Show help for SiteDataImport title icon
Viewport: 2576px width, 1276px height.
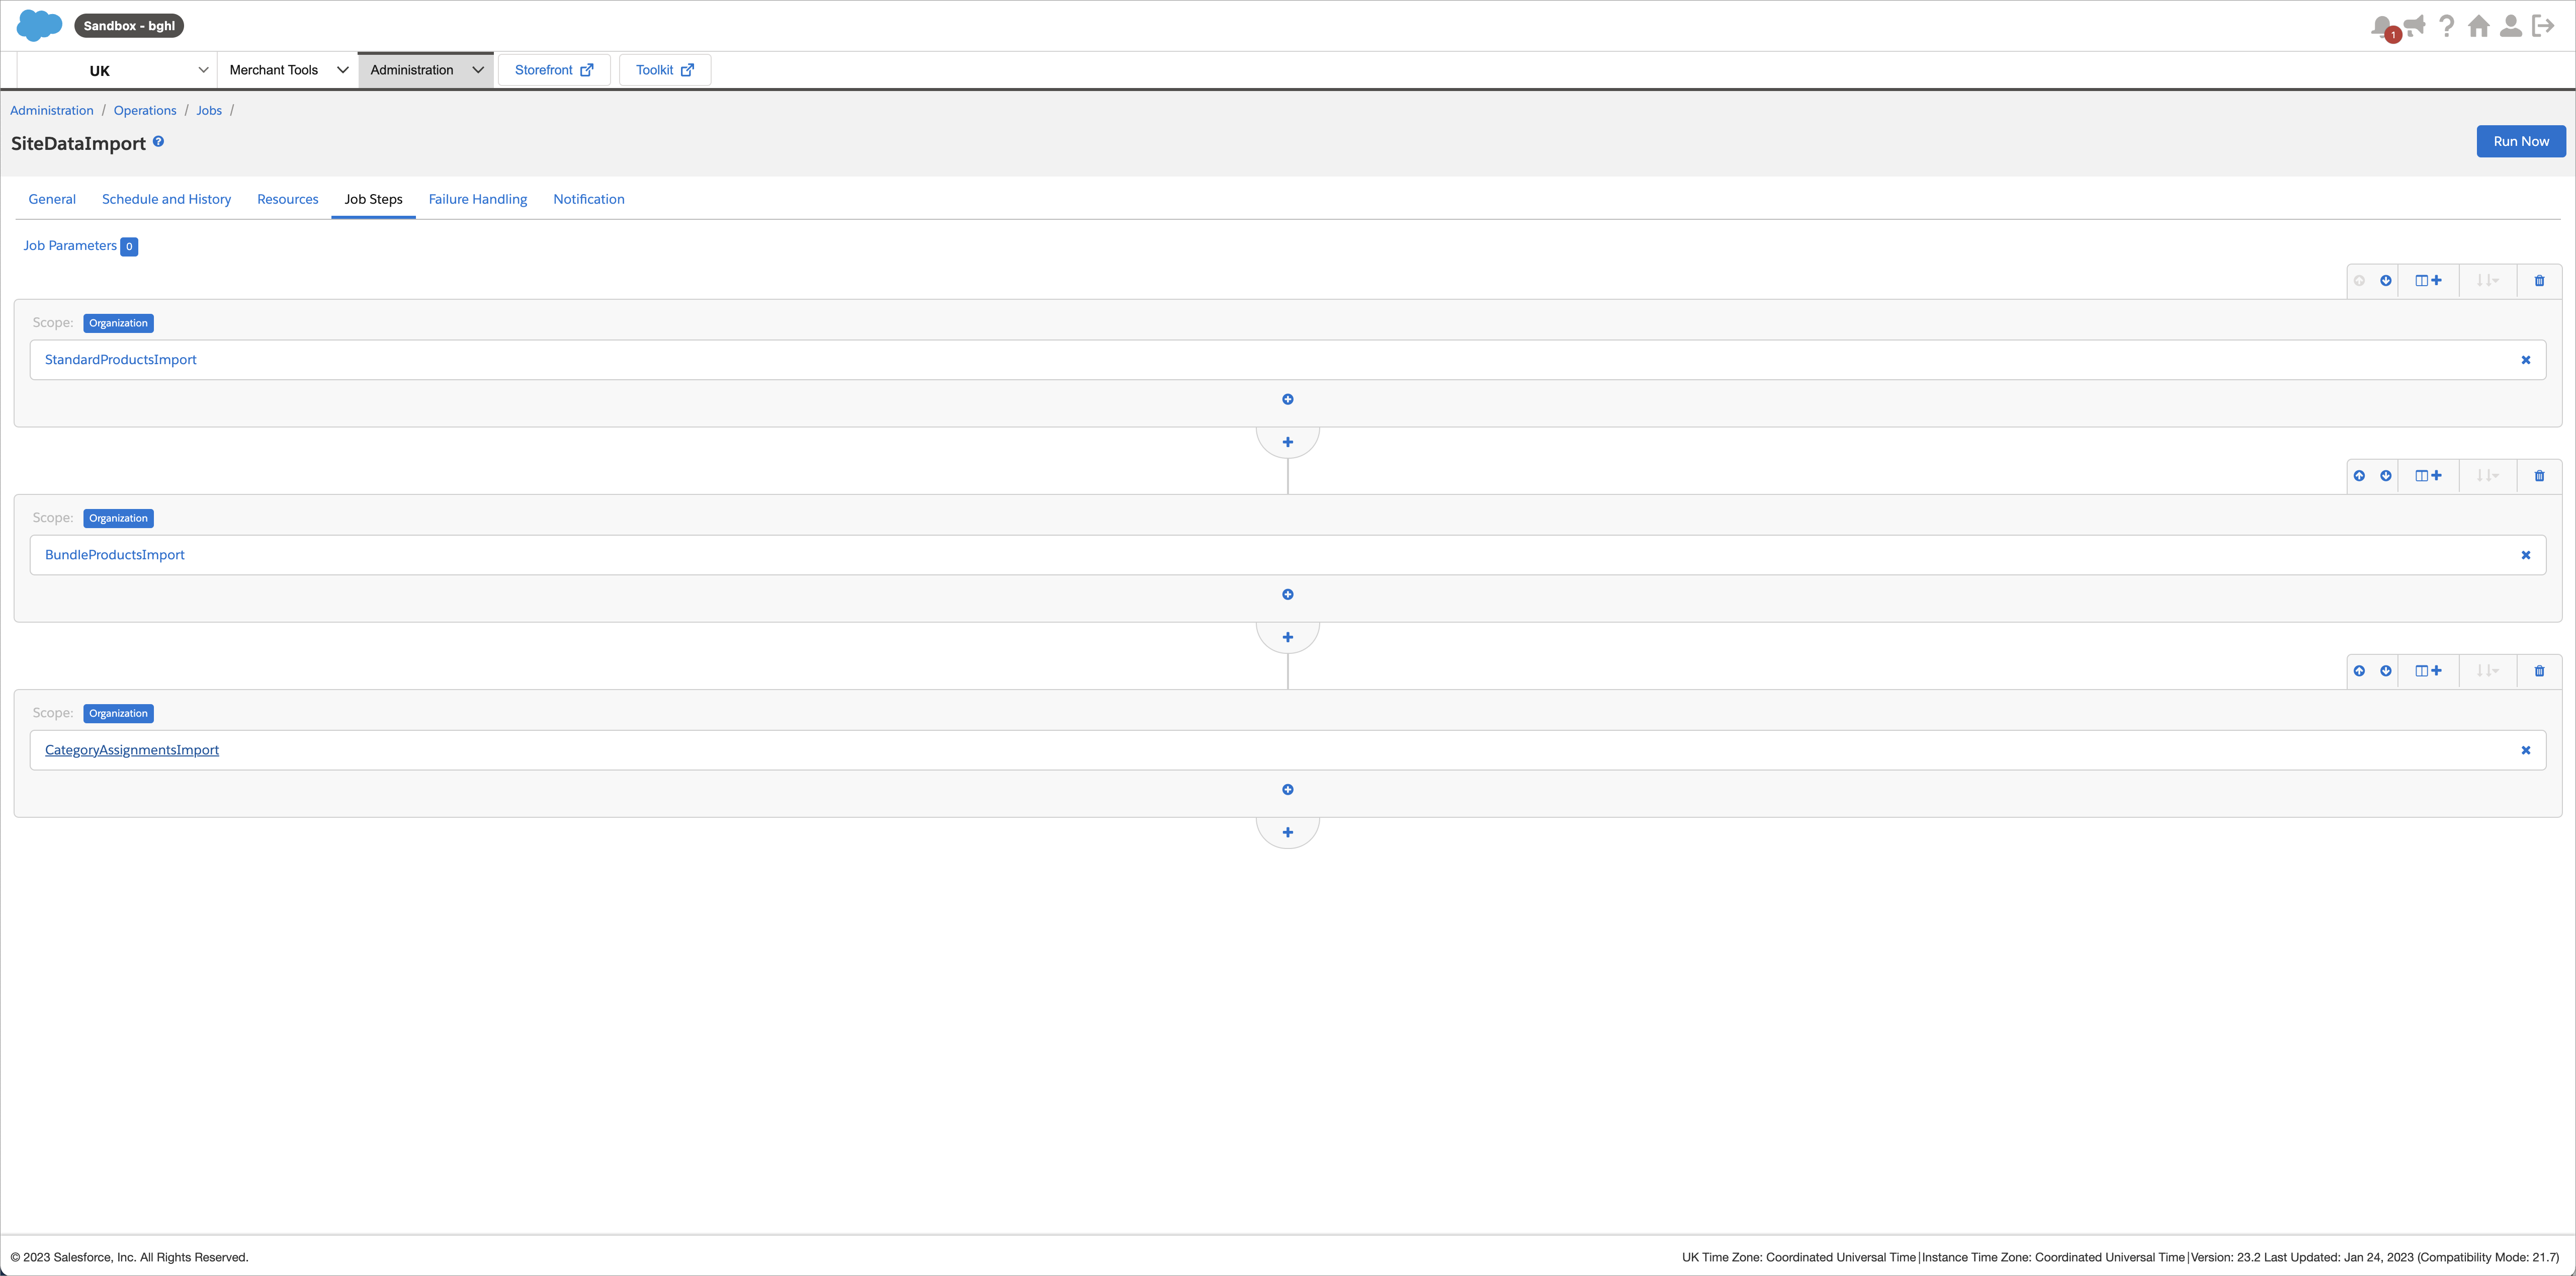click(158, 142)
